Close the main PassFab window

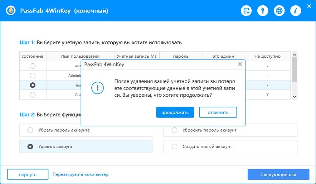coord(309,6)
